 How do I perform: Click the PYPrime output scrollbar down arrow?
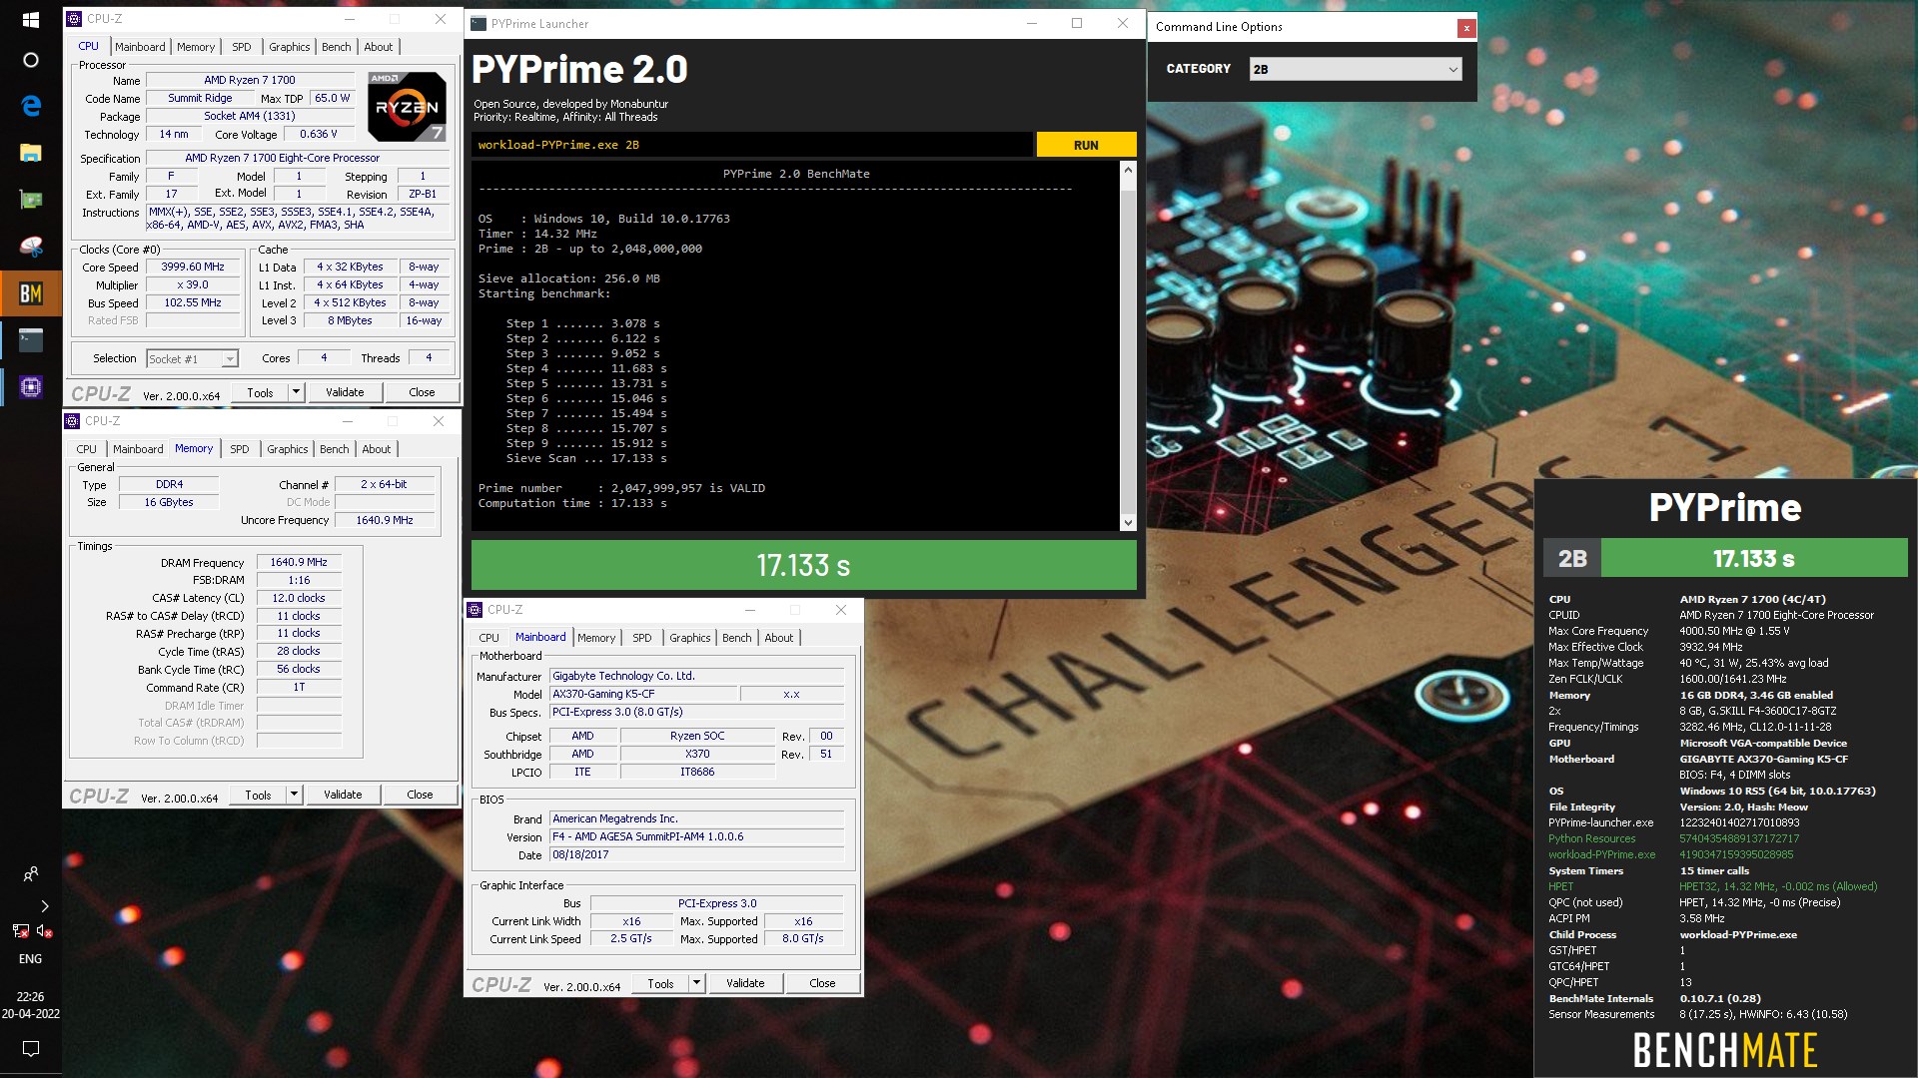(x=1128, y=522)
